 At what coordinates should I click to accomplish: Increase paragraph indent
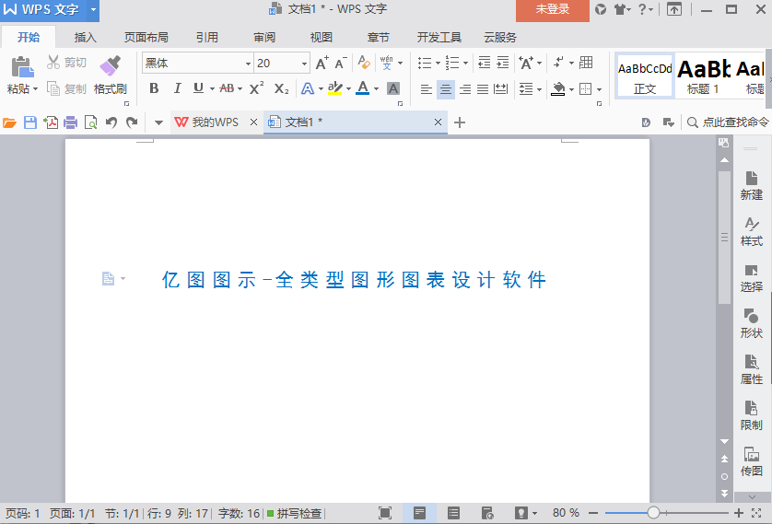(503, 63)
